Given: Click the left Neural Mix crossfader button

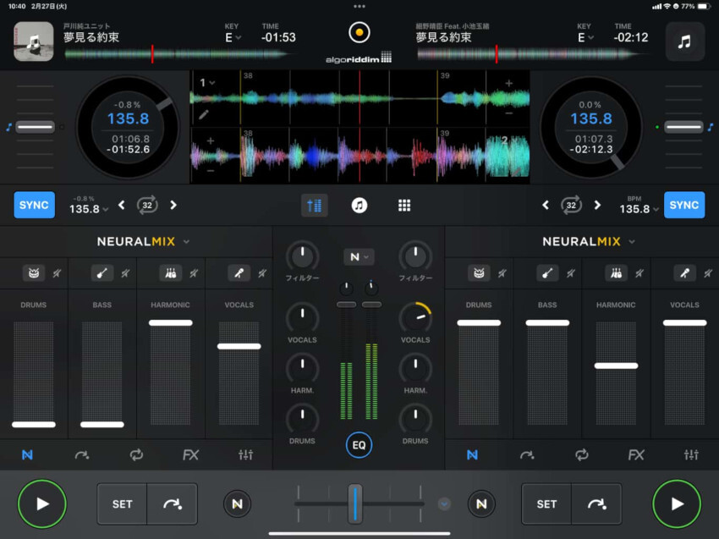Looking at the screenshot, I should (x=237, y=504).
